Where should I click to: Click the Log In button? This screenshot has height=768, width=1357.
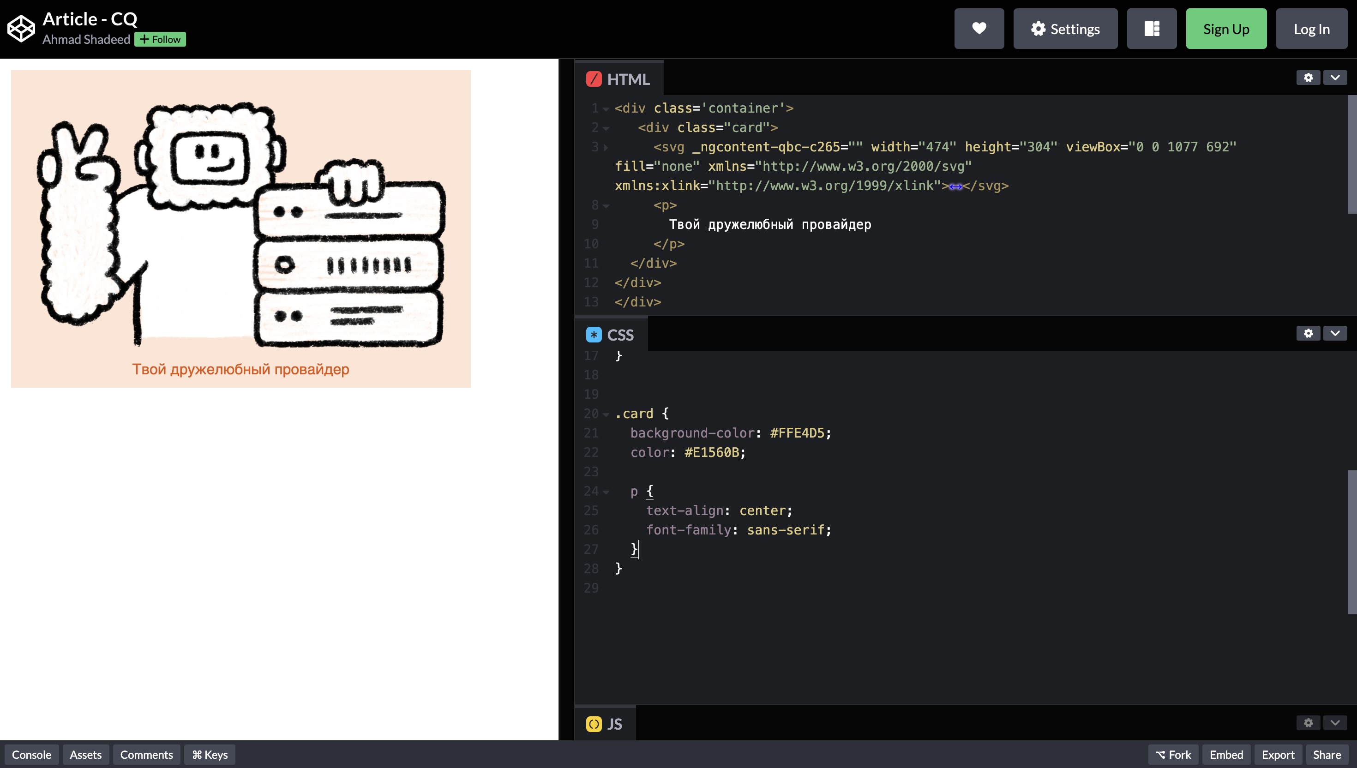tap(1311, 28)
